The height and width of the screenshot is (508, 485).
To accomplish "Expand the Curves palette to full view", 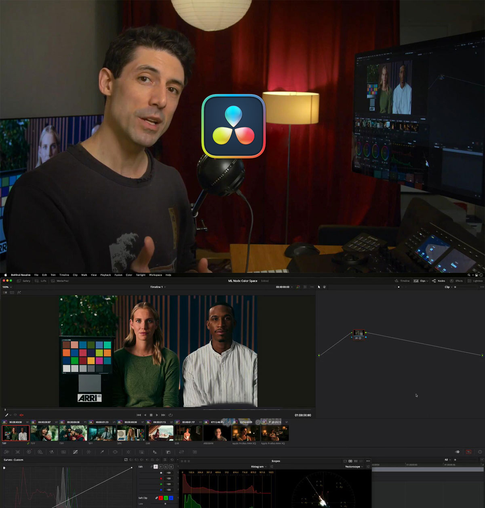I will point(165,460).
